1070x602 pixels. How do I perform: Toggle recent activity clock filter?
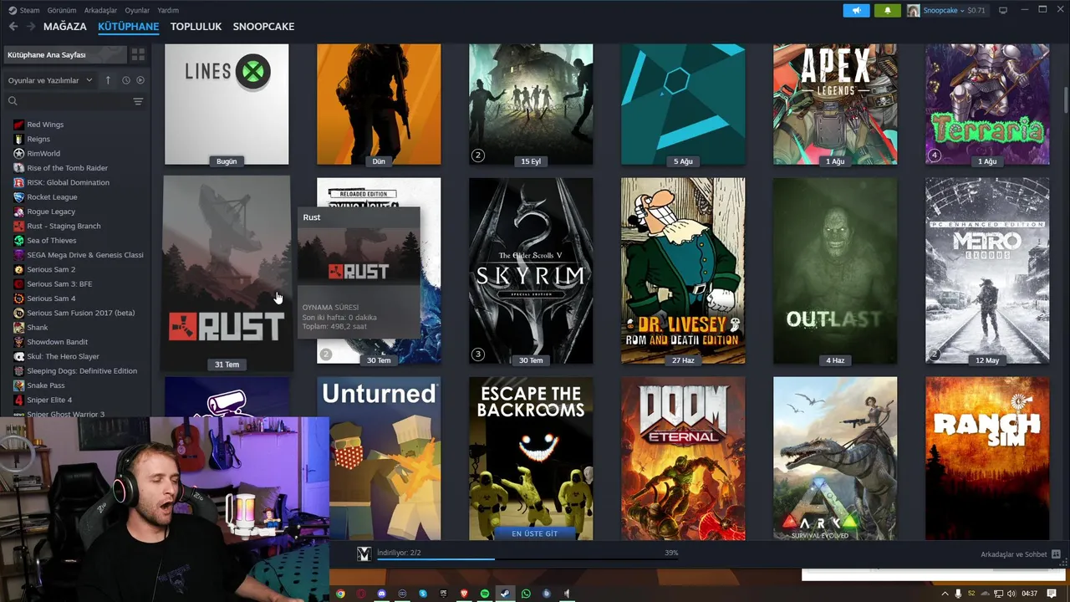126,80
